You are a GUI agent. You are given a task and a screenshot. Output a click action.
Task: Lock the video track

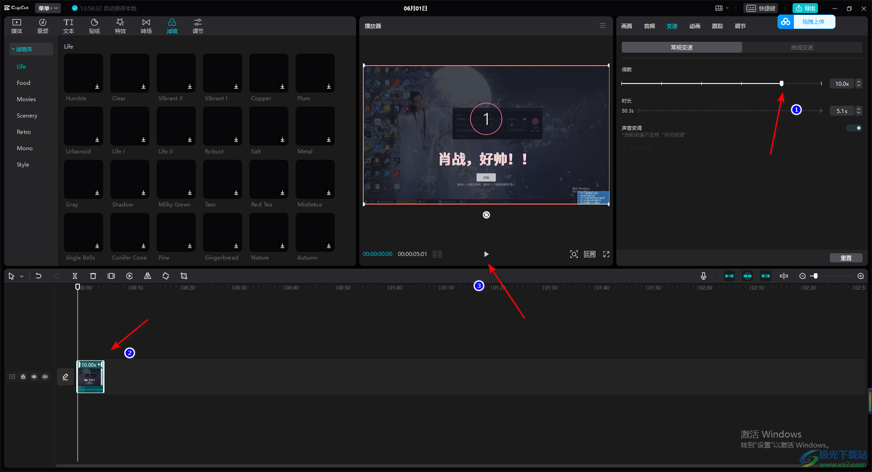(x=23, y=377)
